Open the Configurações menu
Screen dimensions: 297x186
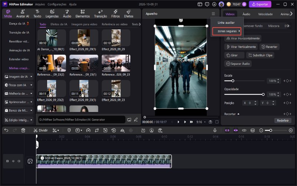click(x=57, y=4)
